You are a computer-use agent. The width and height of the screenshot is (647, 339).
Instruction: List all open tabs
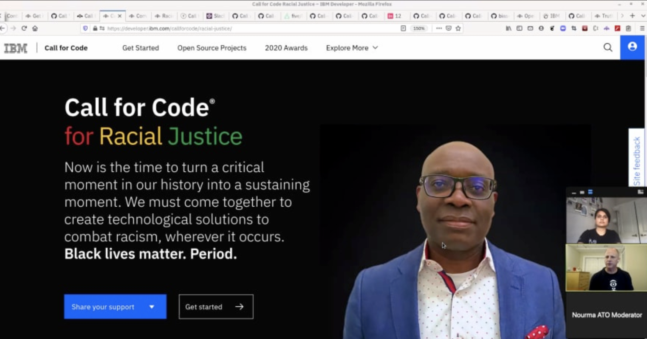643,16
